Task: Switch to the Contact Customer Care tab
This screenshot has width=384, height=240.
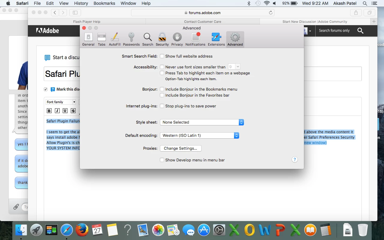Action: [x=202, y=22]
